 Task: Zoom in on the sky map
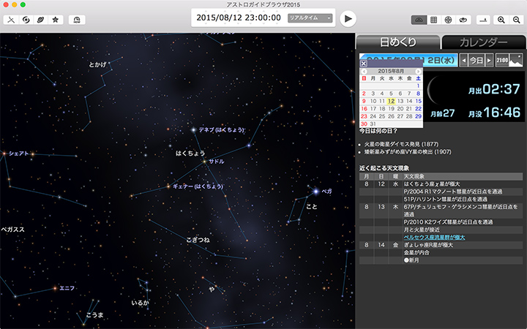tap(501, 19)
